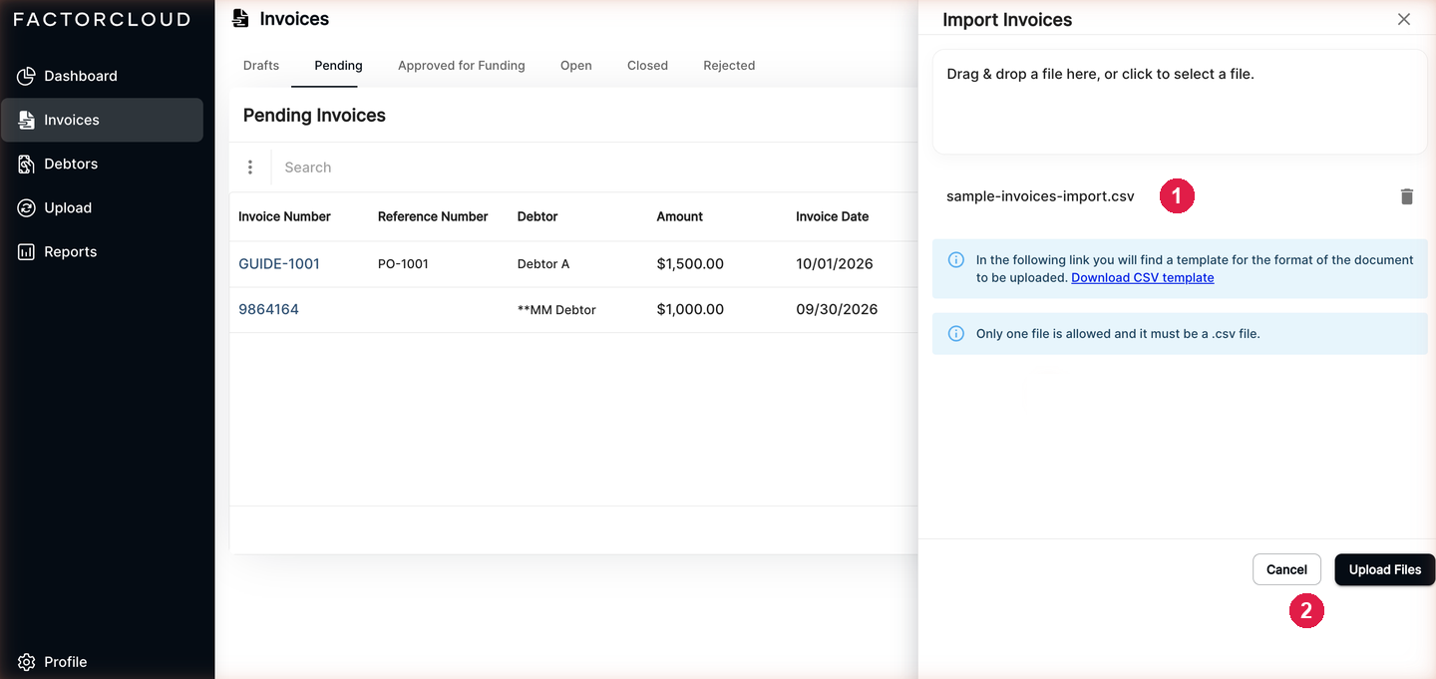Viewport: 1436px width, 679px height.
Task: Open Reports from the sidebar
Action: [x=102, y=251]
